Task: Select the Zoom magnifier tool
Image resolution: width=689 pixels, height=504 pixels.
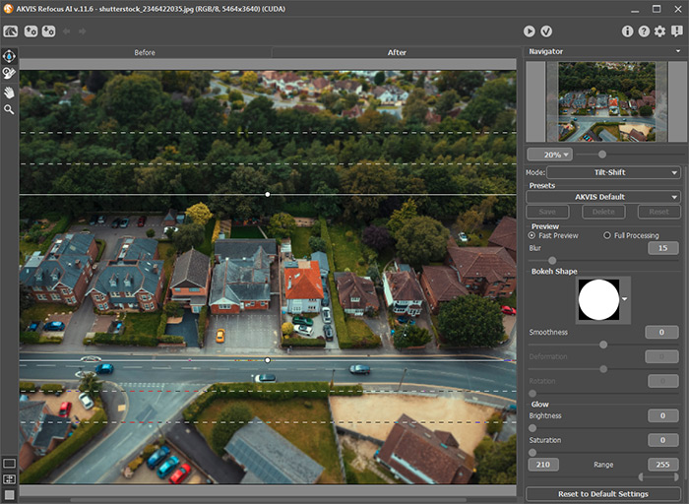Action: coord(9,109)
